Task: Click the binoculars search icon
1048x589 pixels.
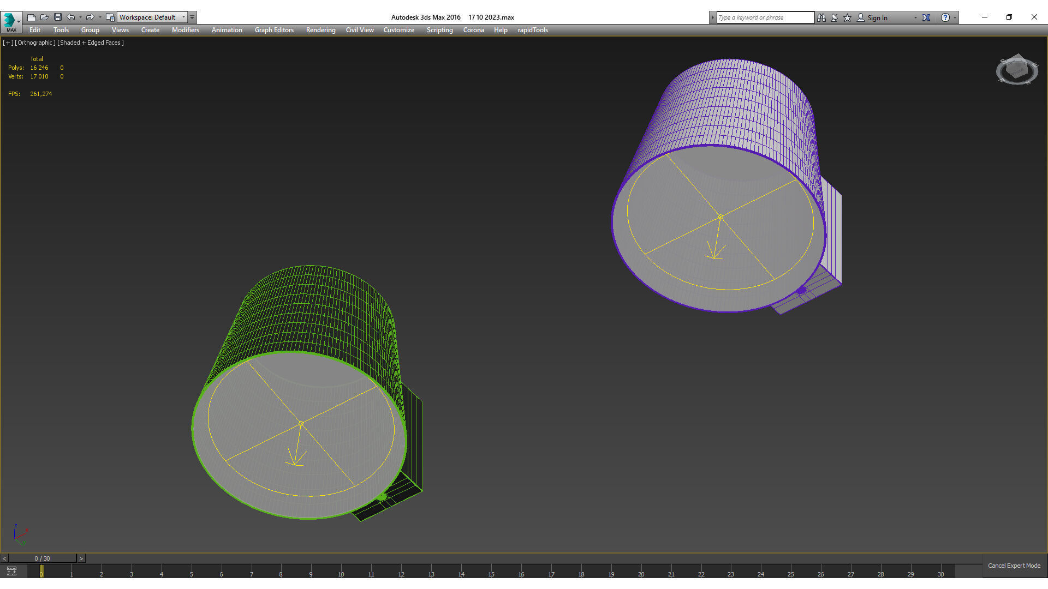Action: point(821,17)
